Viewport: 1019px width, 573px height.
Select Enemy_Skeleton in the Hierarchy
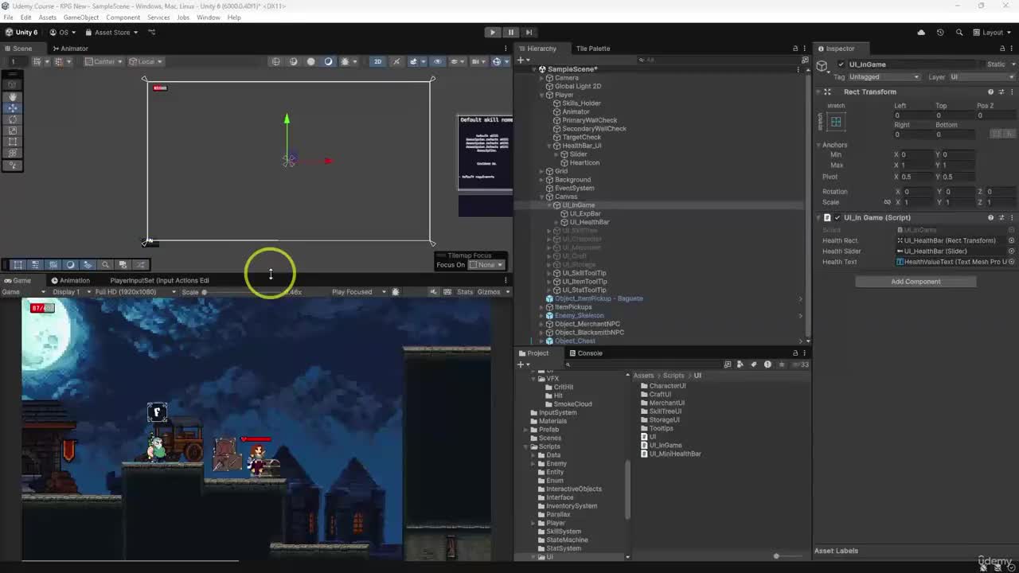tap(579, 315)
